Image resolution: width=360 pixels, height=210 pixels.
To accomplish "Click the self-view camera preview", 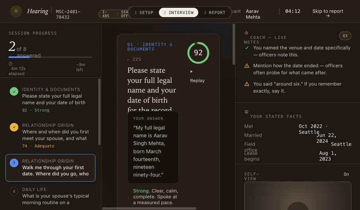I will pyautogui.click(x=298, y=196).
